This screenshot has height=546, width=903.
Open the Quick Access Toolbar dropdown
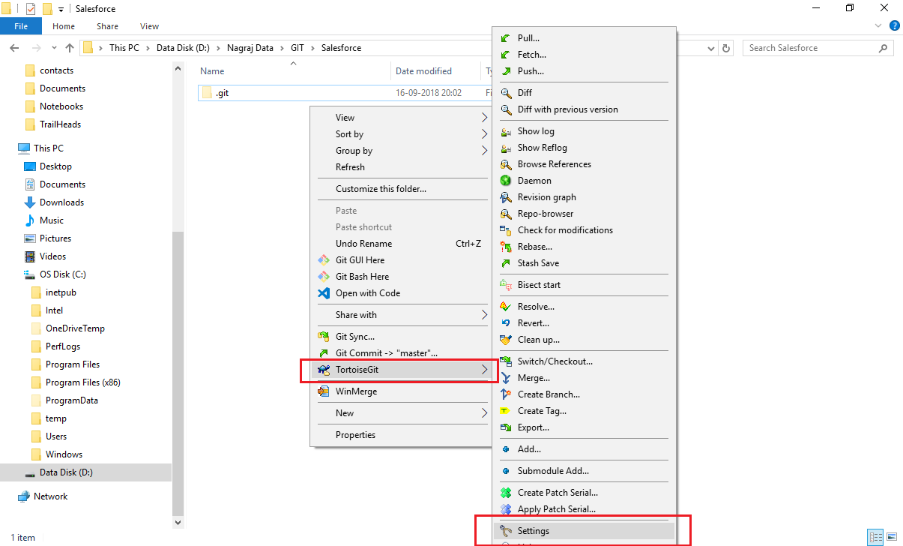tap(61, 9)
